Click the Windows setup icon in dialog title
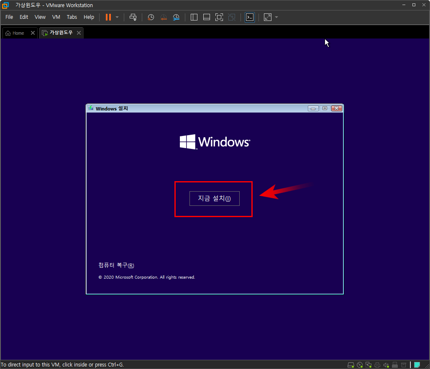The image size is (430, 369). coord(91,108)
